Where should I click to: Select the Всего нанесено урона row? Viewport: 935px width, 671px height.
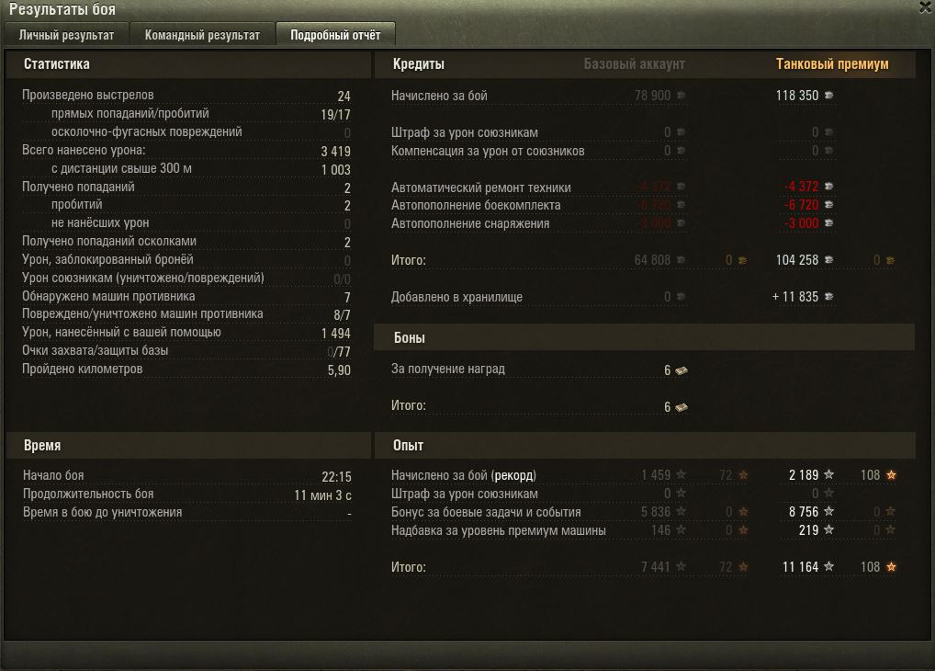point(186,151)
